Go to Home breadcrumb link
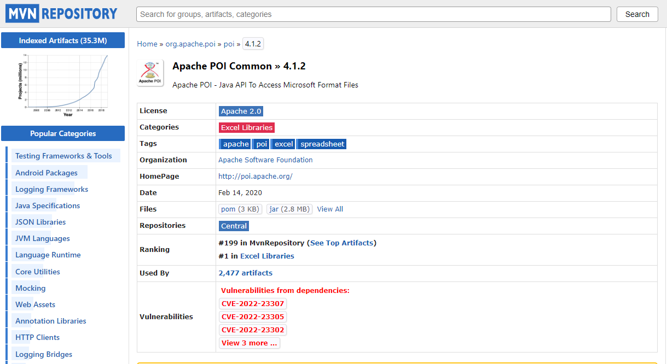Image resolution: width=667 pixels, height=364 pixels. pyautogui.click(x=147, y=44)
